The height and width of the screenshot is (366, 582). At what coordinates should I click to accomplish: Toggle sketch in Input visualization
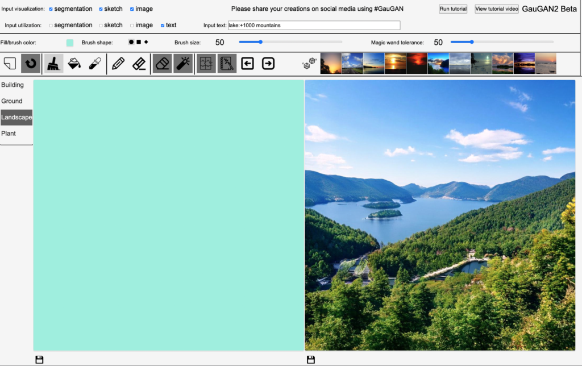pos(101,9)
